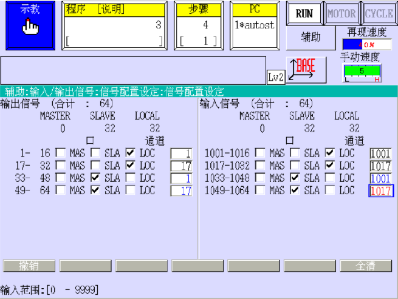398x299 pixels.
Task: Uncheck LOC for input signals 1001-1016
Action: click(x=330, y=153)
